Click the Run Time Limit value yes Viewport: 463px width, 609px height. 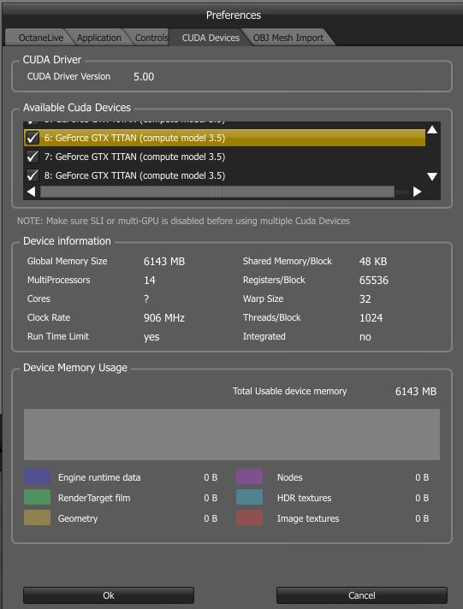click(x=151, y=337)
